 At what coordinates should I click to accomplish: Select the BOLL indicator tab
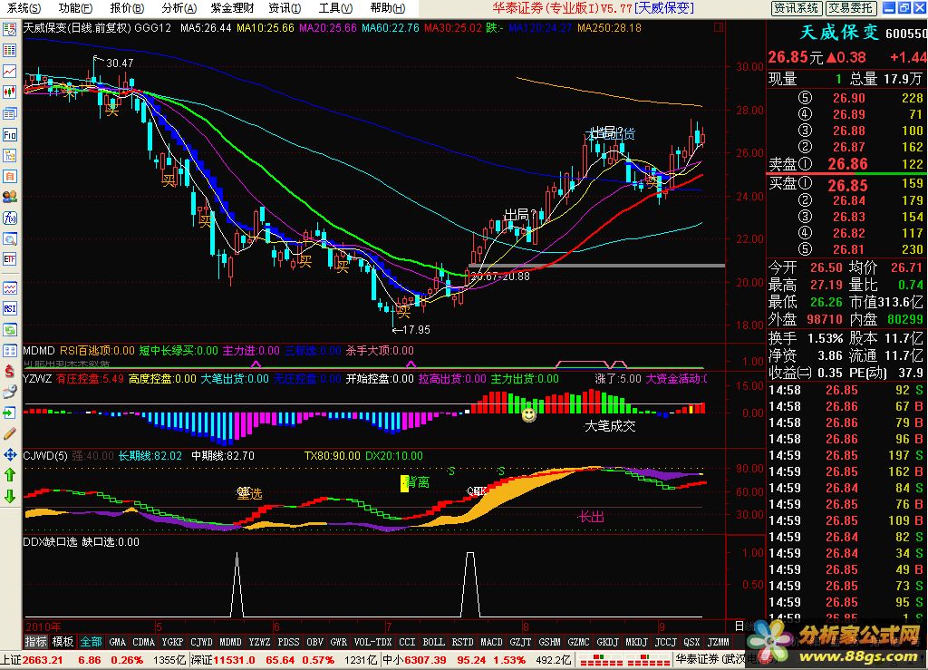coord(433,642)
